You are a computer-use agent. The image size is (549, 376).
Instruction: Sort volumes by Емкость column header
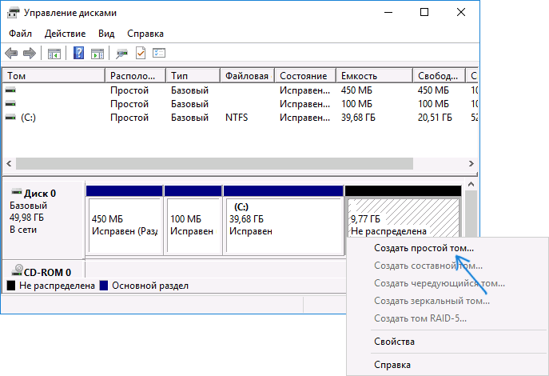click(373, 75)
